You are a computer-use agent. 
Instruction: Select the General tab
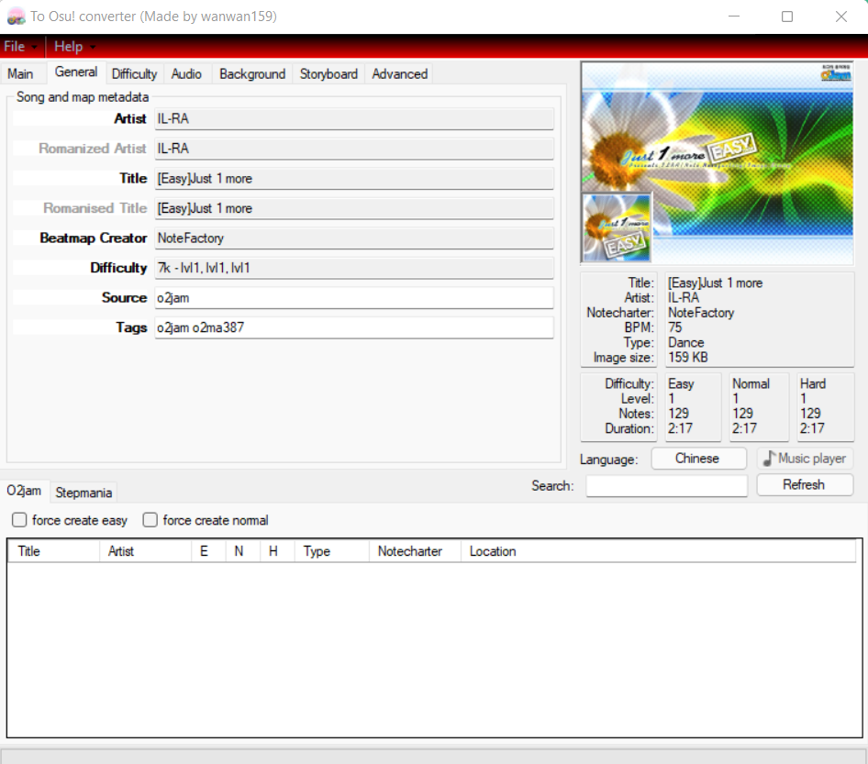click(x=76, y=72)
